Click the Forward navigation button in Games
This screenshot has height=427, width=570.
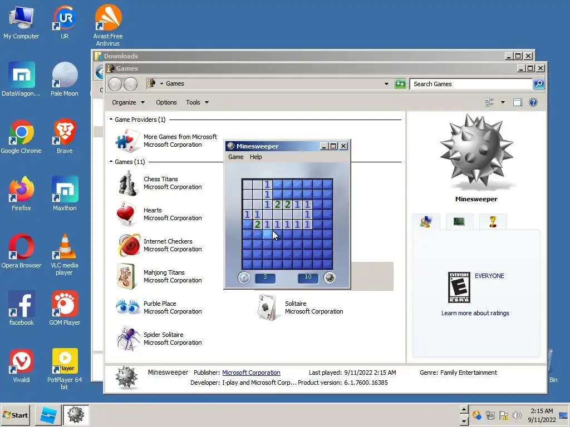click(x=130, y=84)
